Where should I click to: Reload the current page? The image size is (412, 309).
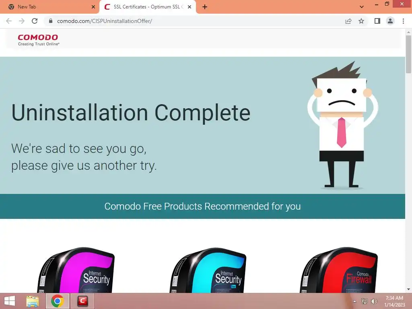pos(35,21)
